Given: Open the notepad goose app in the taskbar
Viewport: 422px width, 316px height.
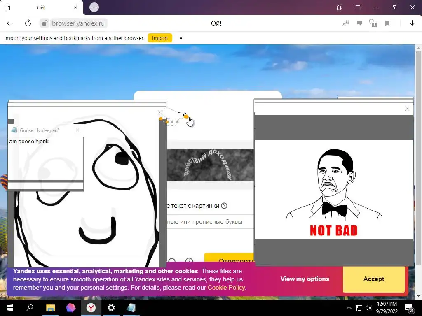Looking at the screenshot, I should [x=131, y=308].
